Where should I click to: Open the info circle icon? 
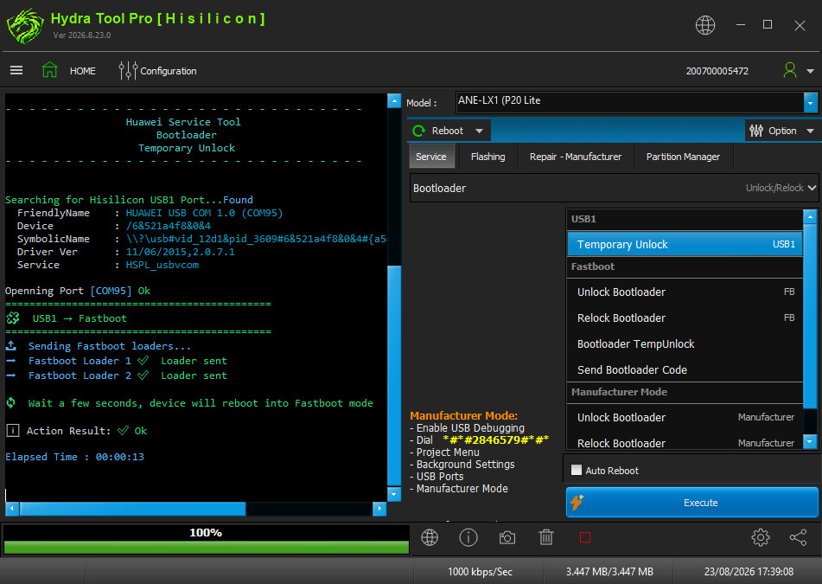[468, 537]
